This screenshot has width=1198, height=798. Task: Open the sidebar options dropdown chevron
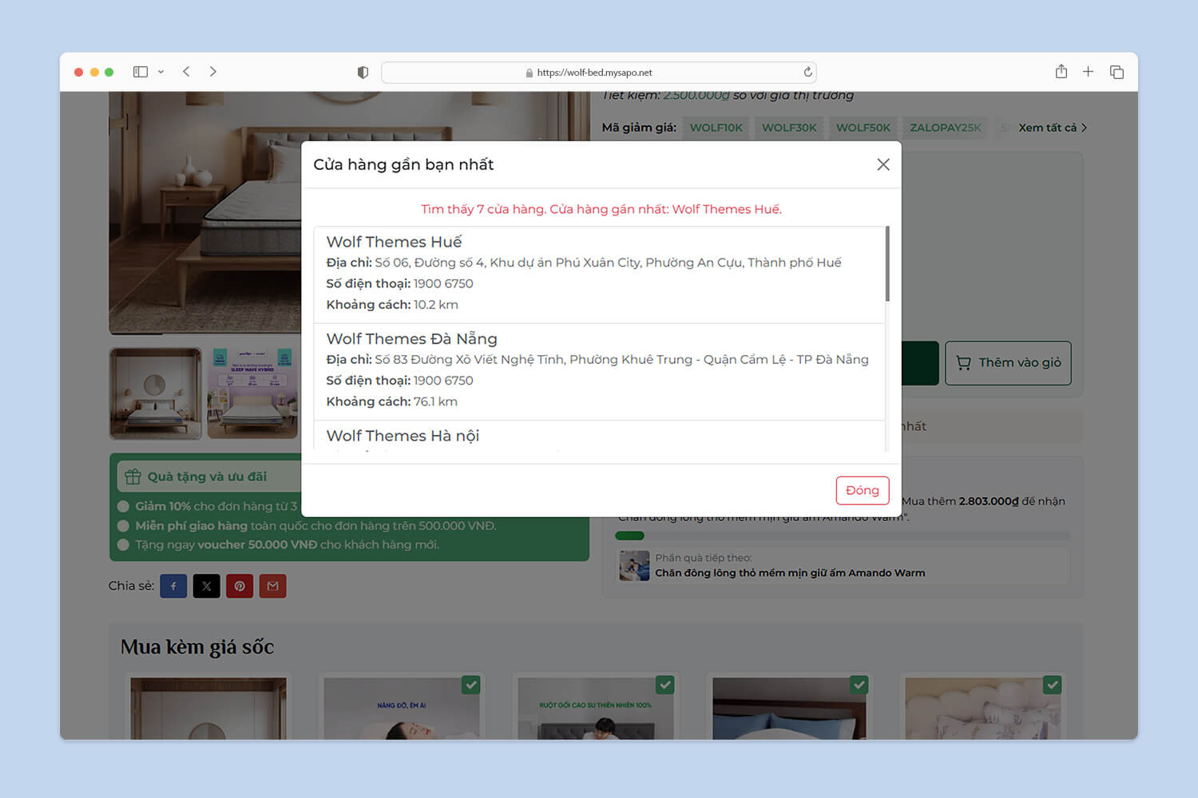[x=161, y=72]
